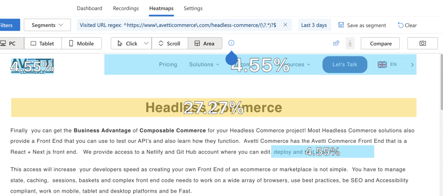Switch to the Recordings tab
Viewport: 443px width, 196px height.
pos(126,8)
